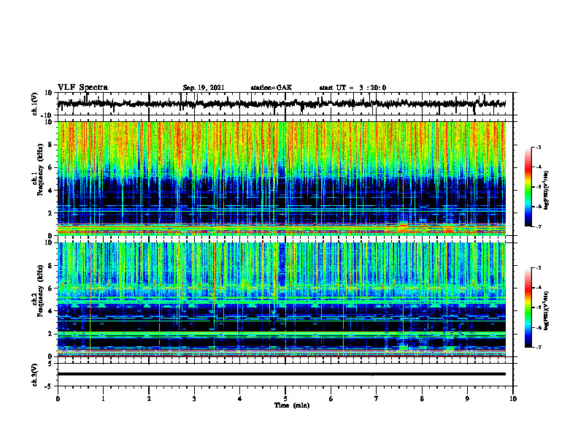Click the "start UT = 3 :20: 0" text
This screenshot has height=447, width=578.
(352, 88)
